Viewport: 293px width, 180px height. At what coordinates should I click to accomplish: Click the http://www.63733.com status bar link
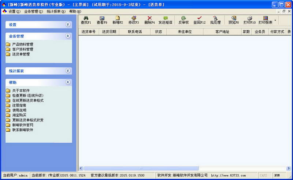(229, 176)
